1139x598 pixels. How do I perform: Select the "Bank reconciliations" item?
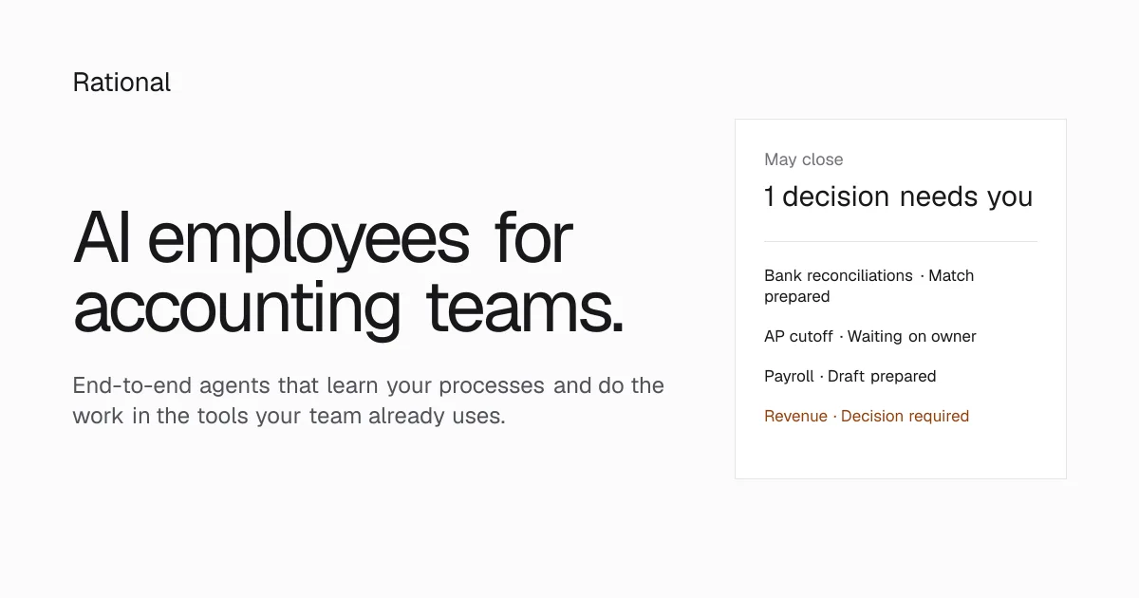pyautogui.click(x=838, y=275)
